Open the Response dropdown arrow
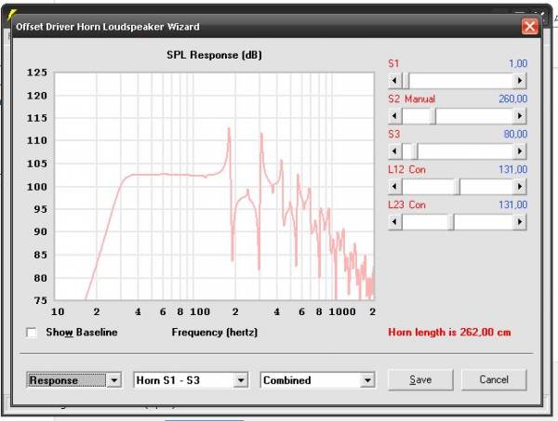558x421 pixels. point(113,380)
